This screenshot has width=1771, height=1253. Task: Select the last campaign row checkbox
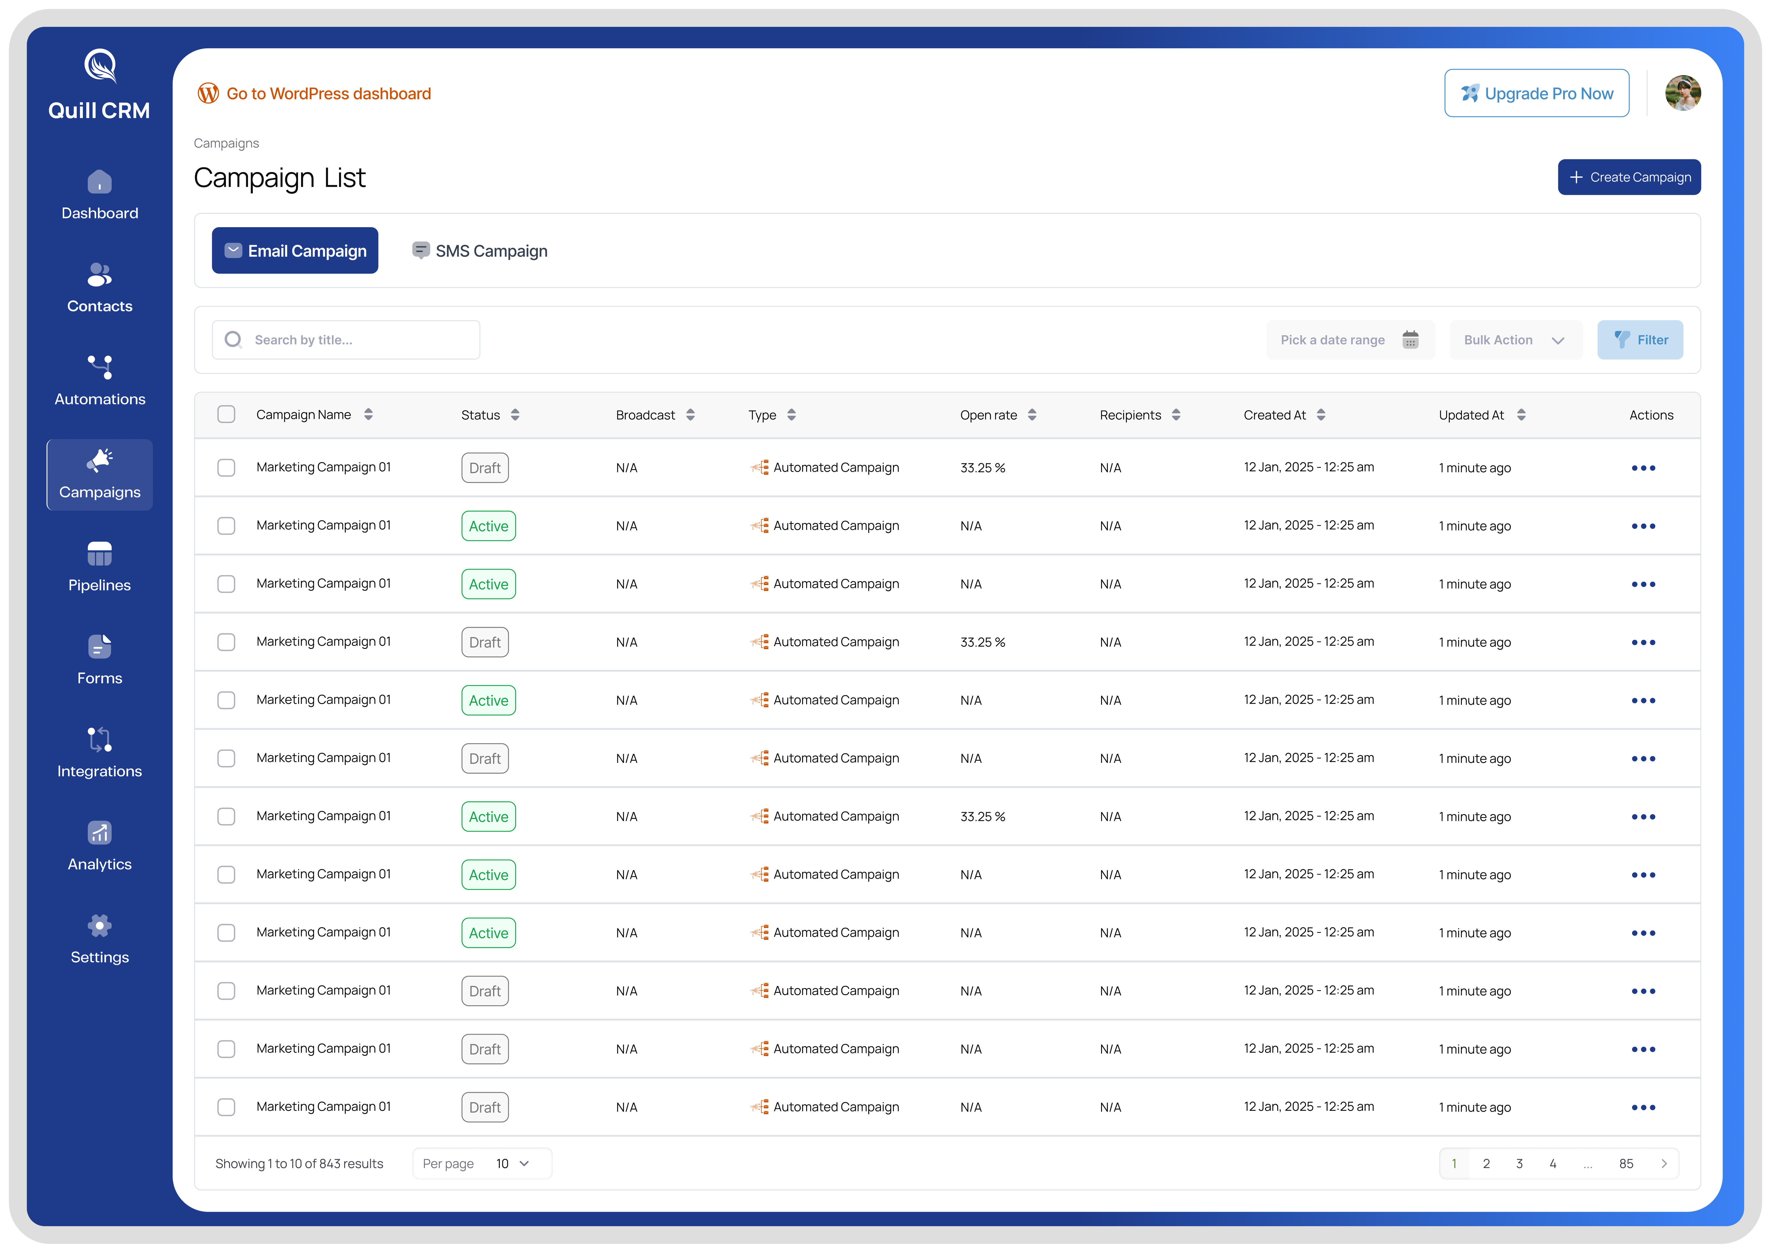226,1107
